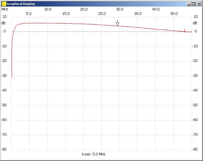Click the 5.0 MHz frequency tick label
This screenshot has width=203, height=161.
pyautogui.click(x=29, y=13)
